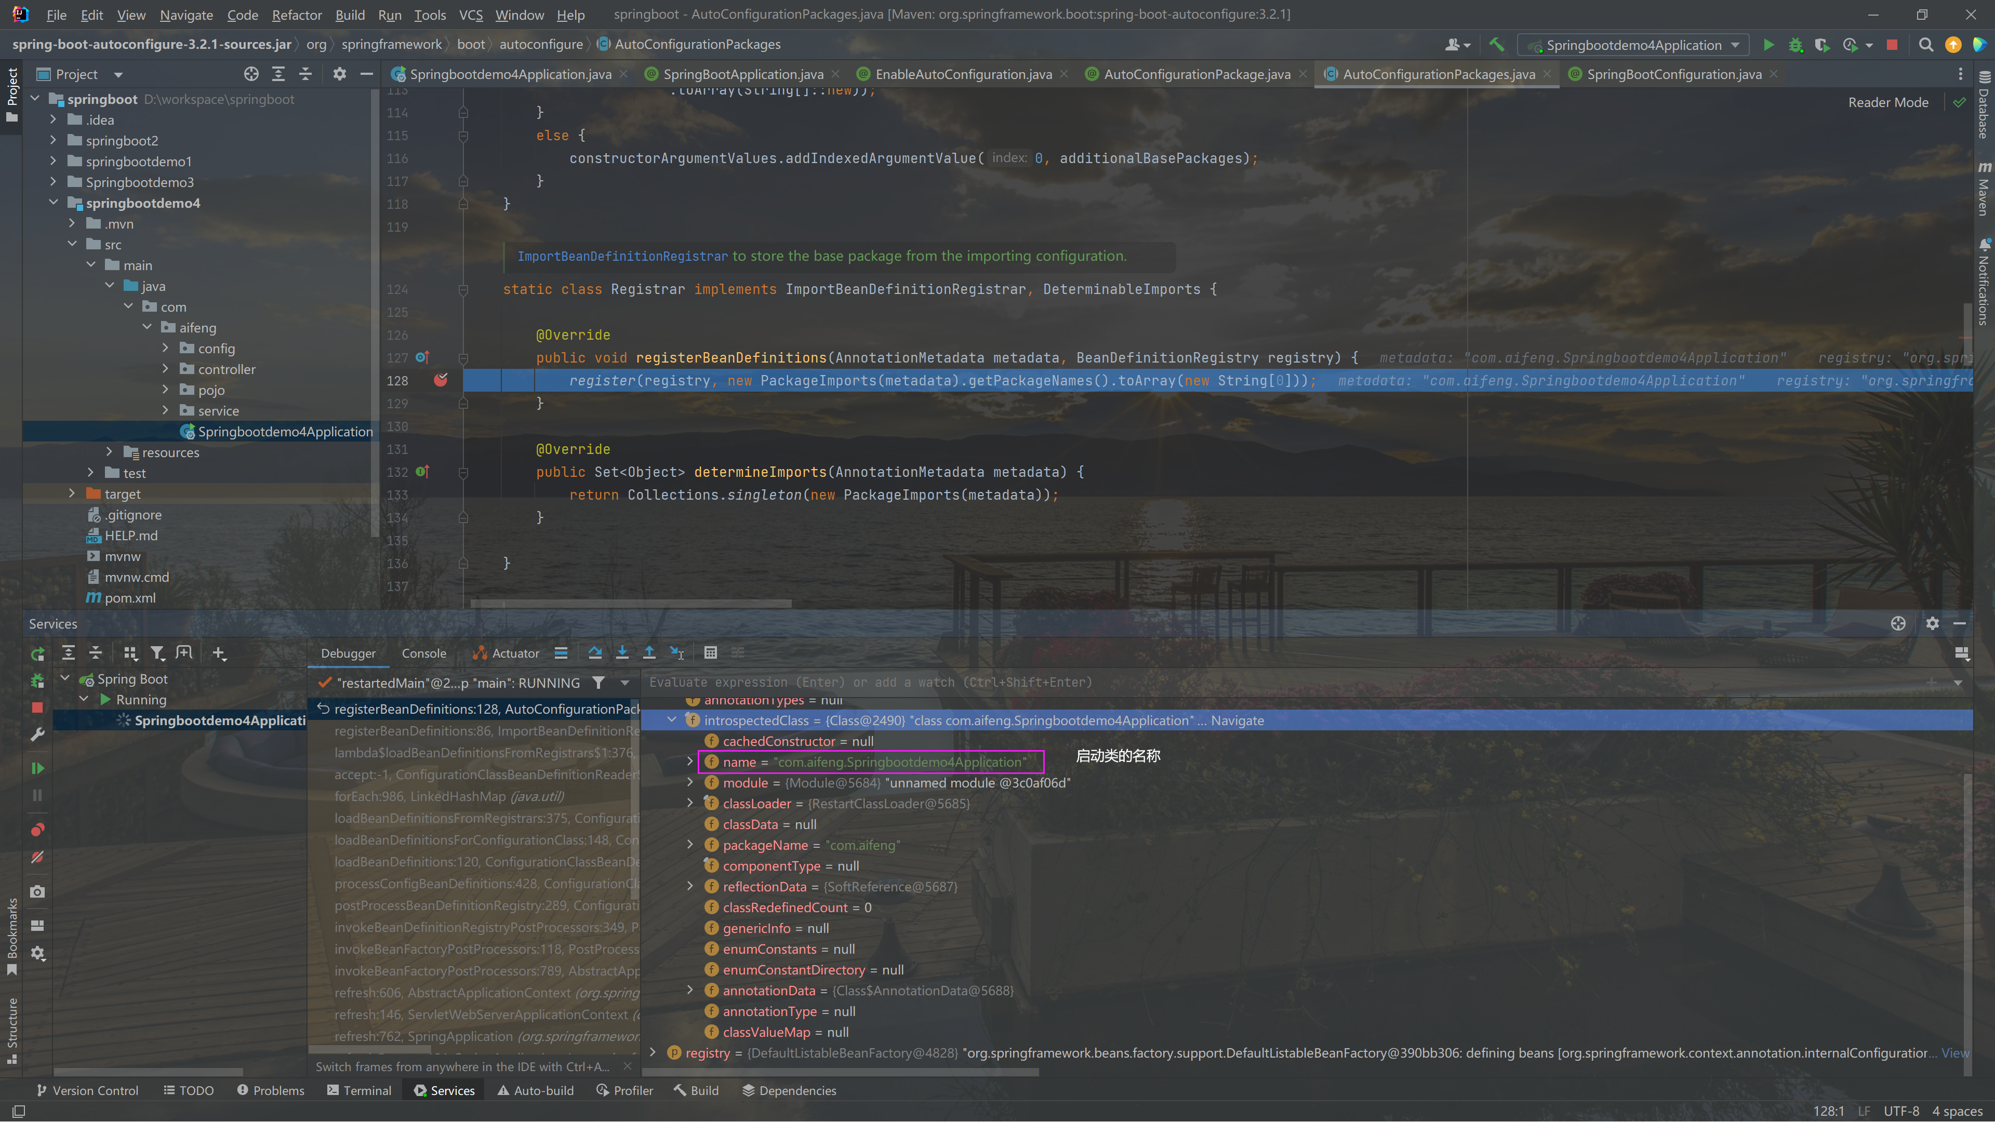1995x1122 pixels.
Task: Open the thread selector dropdown arrow
Action: pyautogui.click(x=624, y=682)
